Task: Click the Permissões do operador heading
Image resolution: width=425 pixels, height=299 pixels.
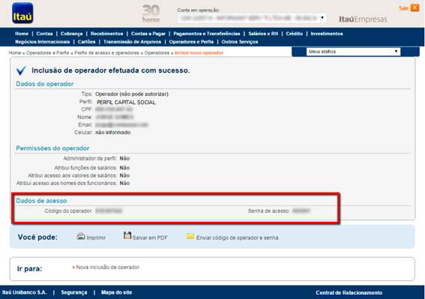Action: [x=52, y=148]
